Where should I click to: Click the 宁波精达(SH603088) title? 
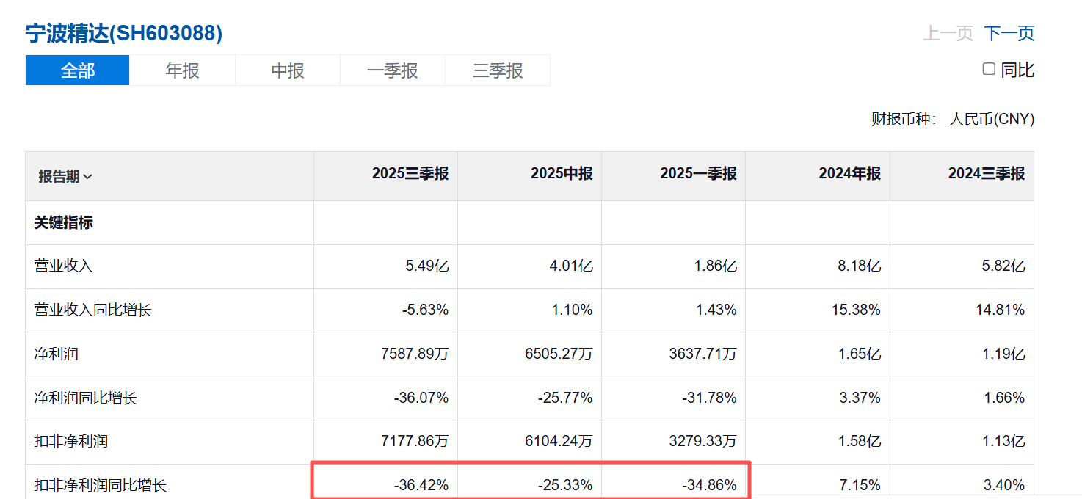[x=123, y=33]
